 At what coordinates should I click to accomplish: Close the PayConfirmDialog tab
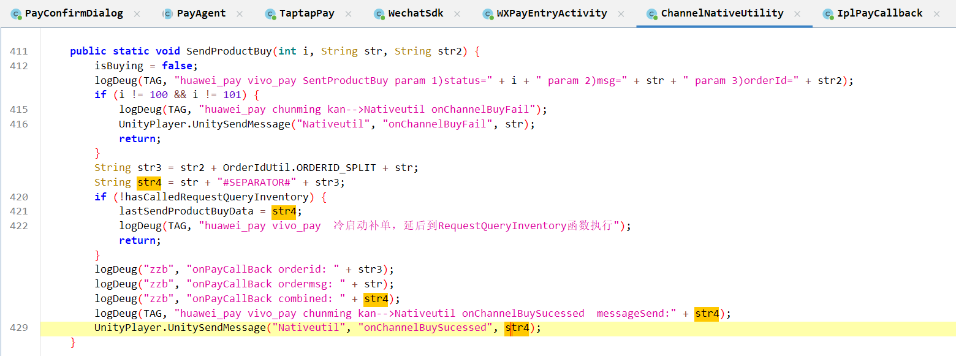pos(137,13)
